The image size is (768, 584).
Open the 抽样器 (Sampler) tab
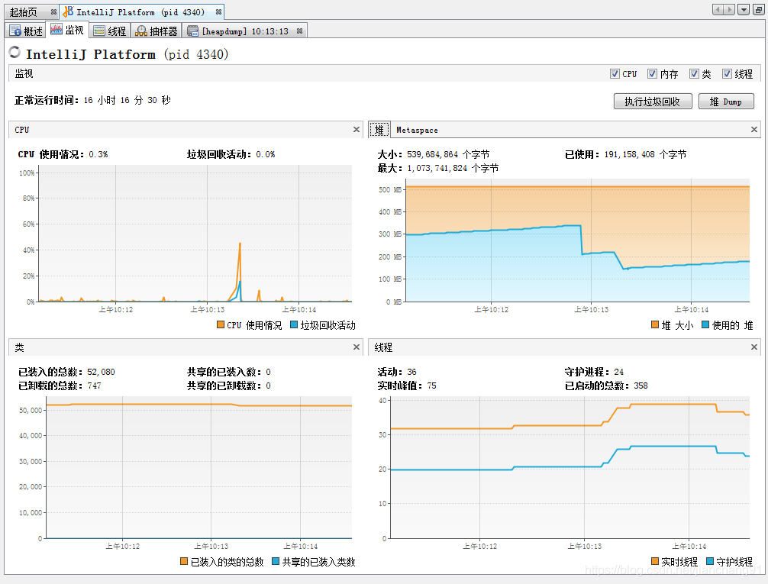(157, 31)
